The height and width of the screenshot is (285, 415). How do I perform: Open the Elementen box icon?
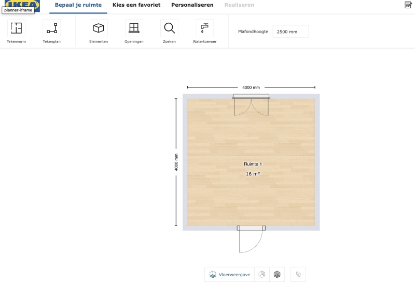tap(98, 28)
